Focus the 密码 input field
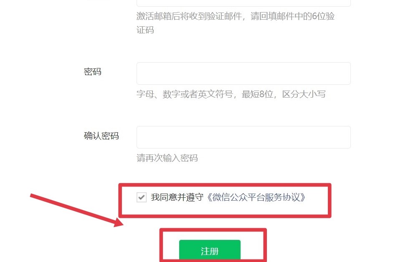This screenshot has width=416, height=262. [244, 73]
